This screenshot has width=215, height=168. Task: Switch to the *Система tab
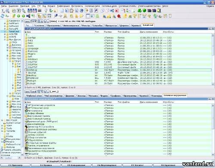(x=39, y=25)
